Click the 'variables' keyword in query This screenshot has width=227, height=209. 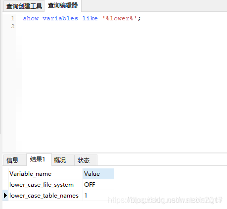pos(60,18)
